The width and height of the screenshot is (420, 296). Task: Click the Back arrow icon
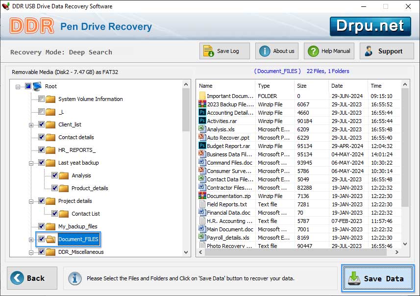17,278
